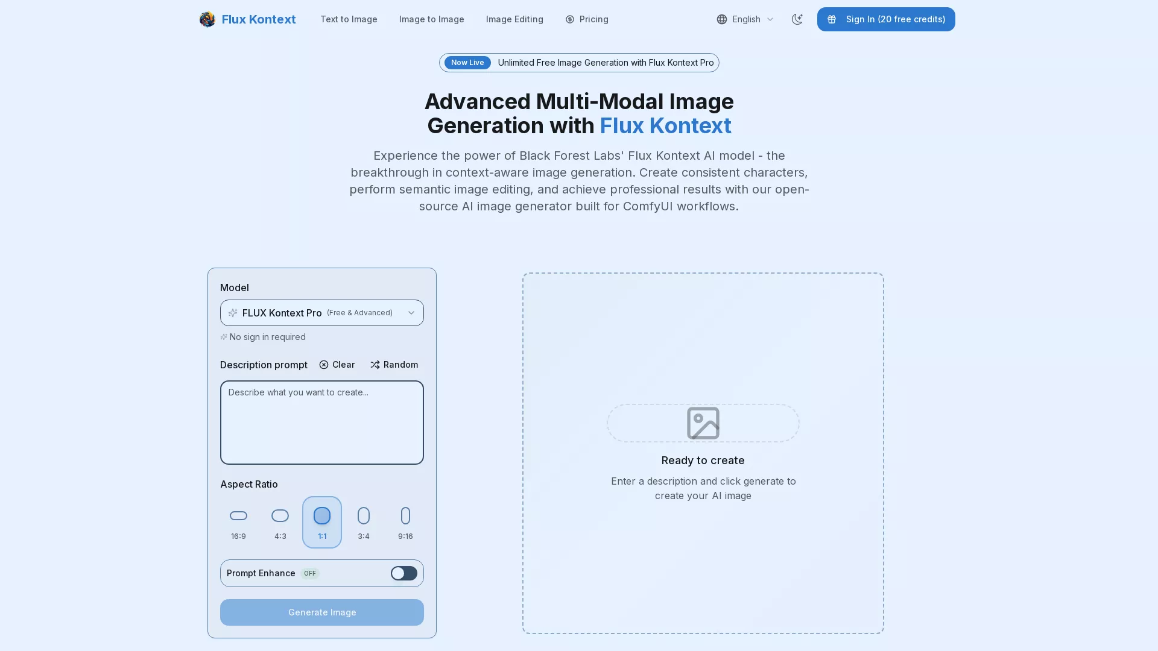The height and width of the screenshot is (651, 1158).
Task: Click the gift icon in Sign In button
Action: tap(832, 19)
